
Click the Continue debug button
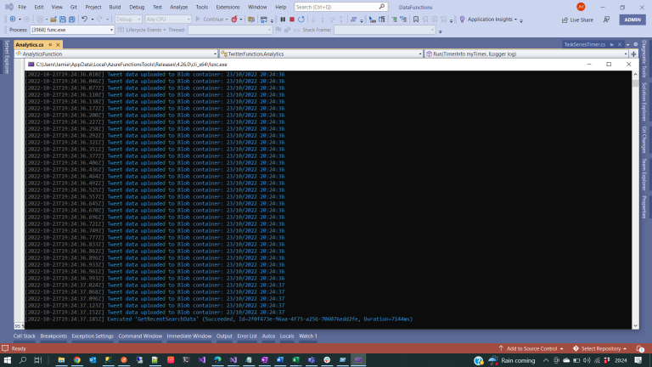tap(210, 20)
